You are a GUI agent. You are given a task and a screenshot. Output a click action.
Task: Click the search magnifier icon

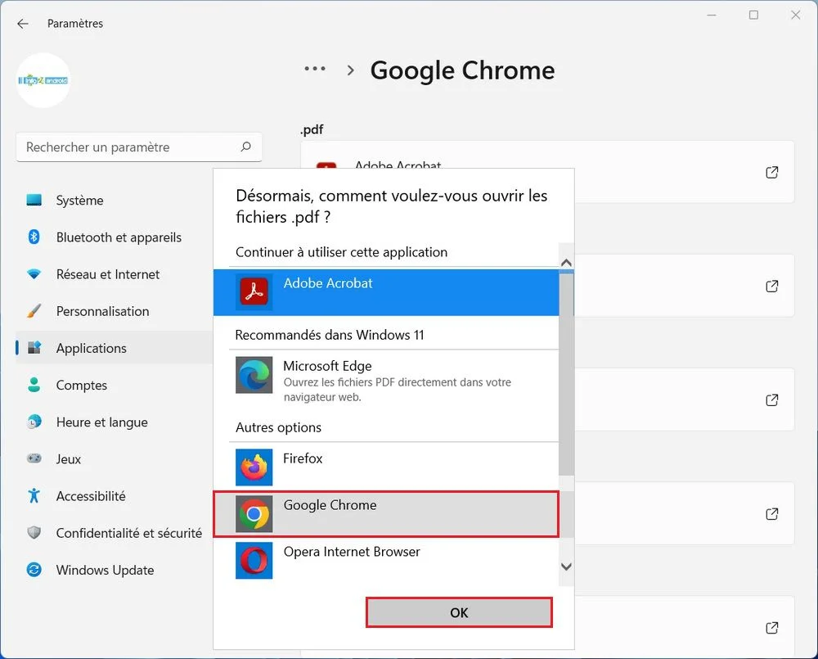coord(245,147)
